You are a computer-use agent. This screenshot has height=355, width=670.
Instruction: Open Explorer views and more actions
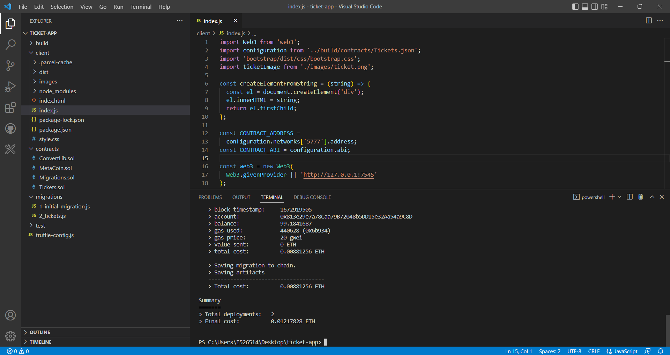pos(180,21)
